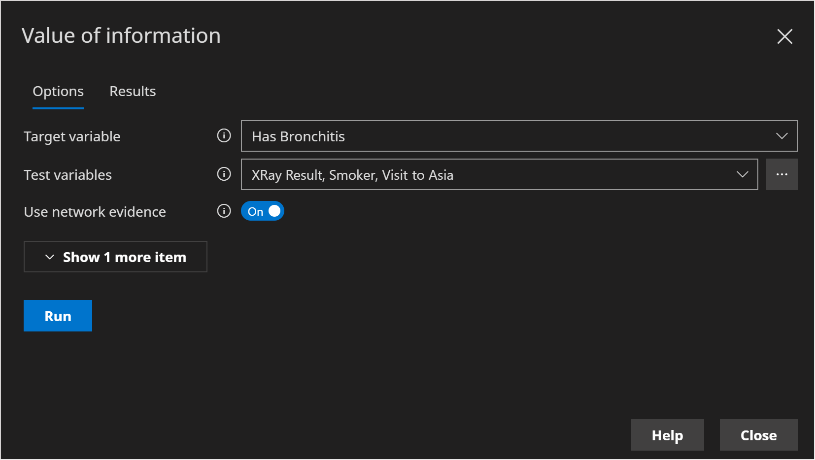Click the Close button at the bottom
The image size is (815, 460).
coord(758,435)
